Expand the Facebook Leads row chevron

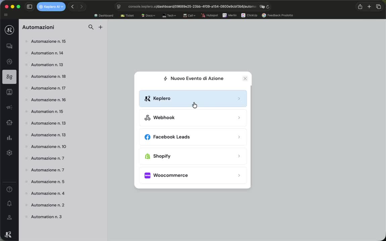tap(239, 137)
